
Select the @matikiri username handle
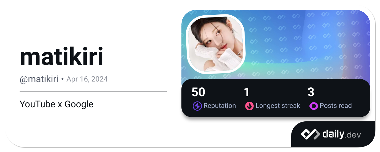click(x=39, y=79)
